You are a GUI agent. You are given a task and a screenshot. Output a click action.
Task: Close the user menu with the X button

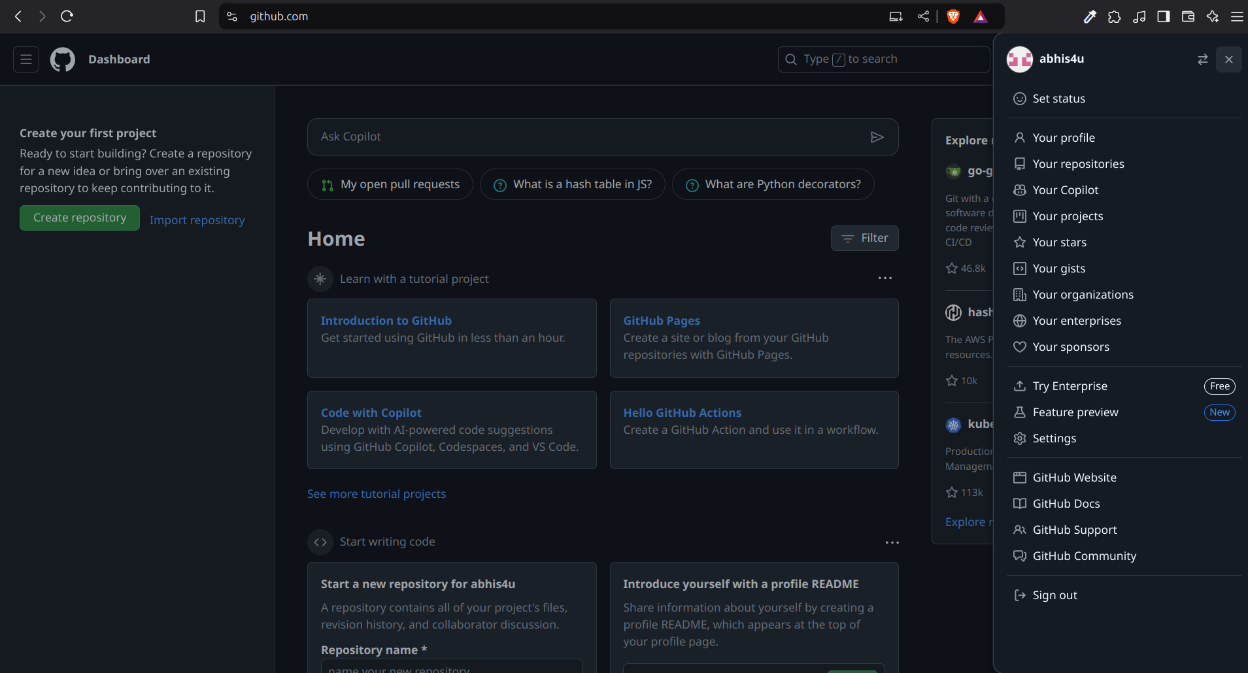(x=1229, y=59)
